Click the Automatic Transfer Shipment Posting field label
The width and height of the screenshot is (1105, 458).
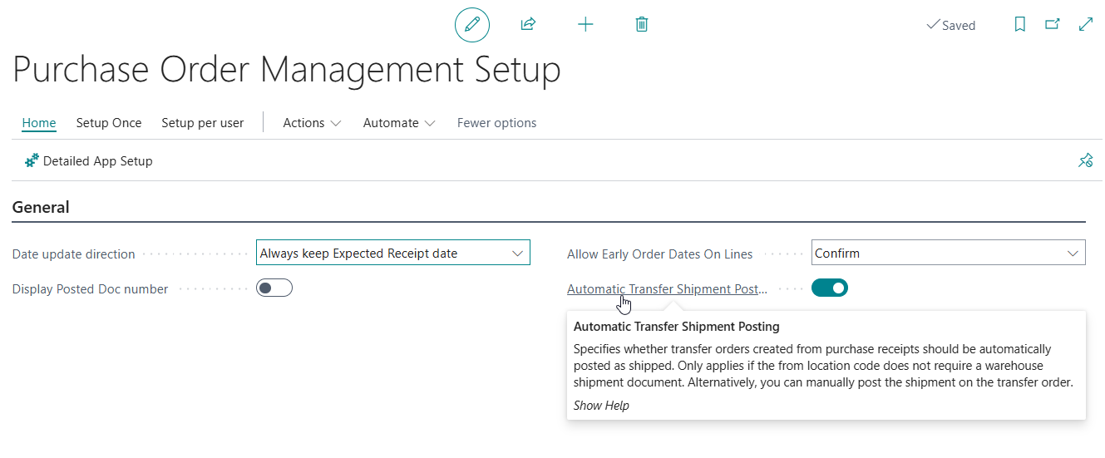667,289
